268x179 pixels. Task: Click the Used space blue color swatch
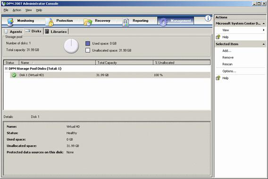pos(88,43)
